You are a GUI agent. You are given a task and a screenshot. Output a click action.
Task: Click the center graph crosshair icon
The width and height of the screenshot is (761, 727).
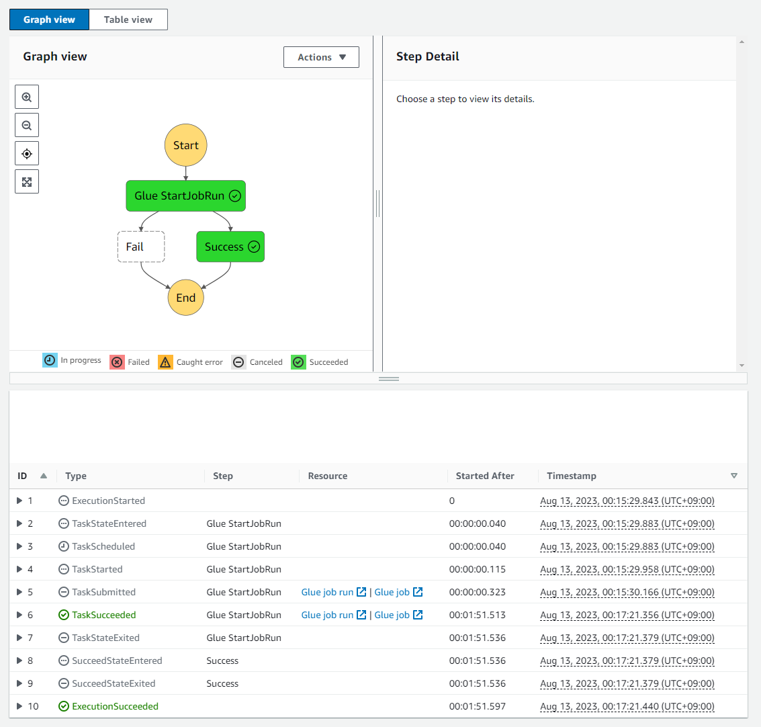coord(27,153)
